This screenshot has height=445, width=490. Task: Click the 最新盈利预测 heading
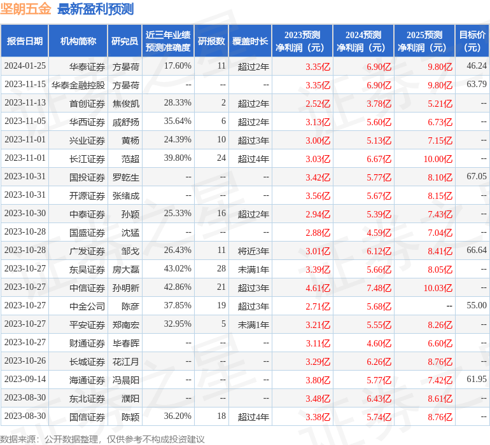(x=95, y=9)
